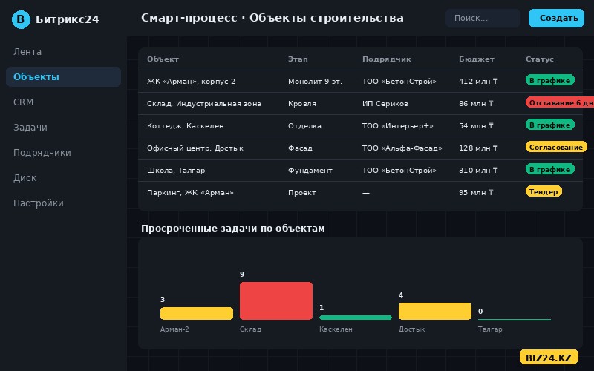Screen dimensions: 594x371
Task: Open Паркинг, ЖК «Арман» object
Action: [x=190, y=193]
